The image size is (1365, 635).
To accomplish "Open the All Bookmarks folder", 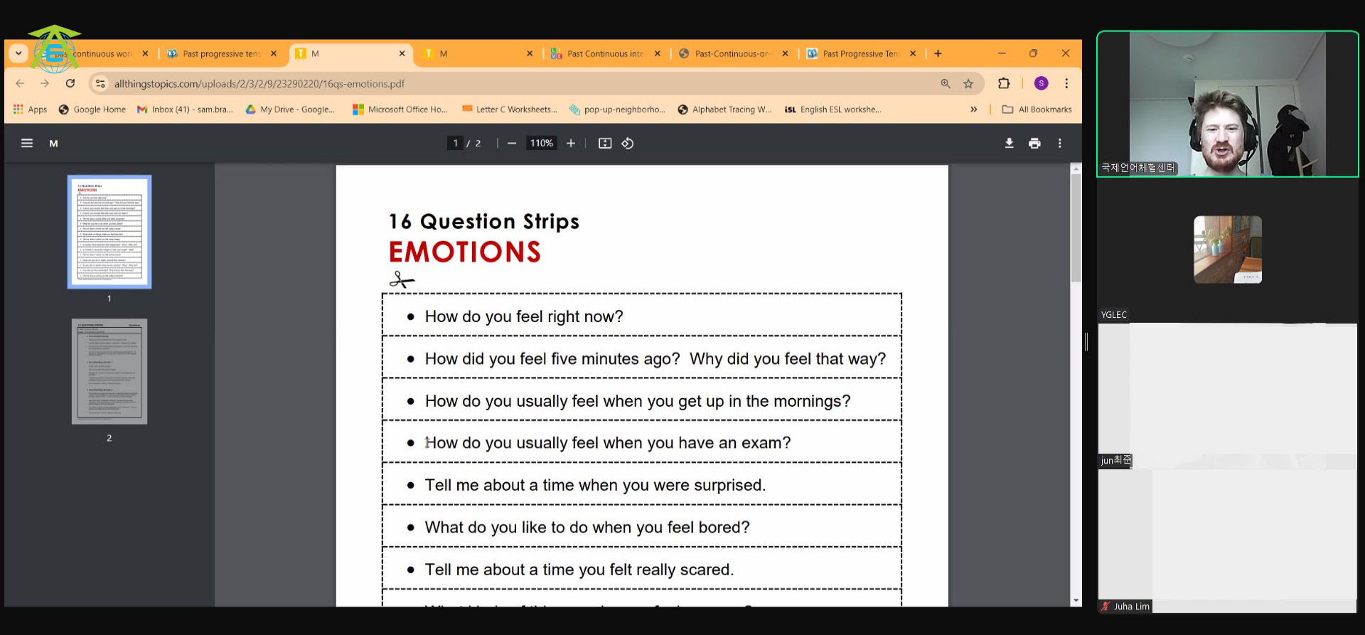I will [x=1037, y=110].
